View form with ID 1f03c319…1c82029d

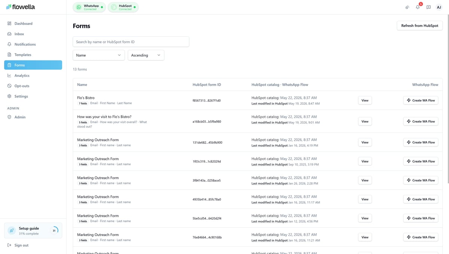[365, 161]
